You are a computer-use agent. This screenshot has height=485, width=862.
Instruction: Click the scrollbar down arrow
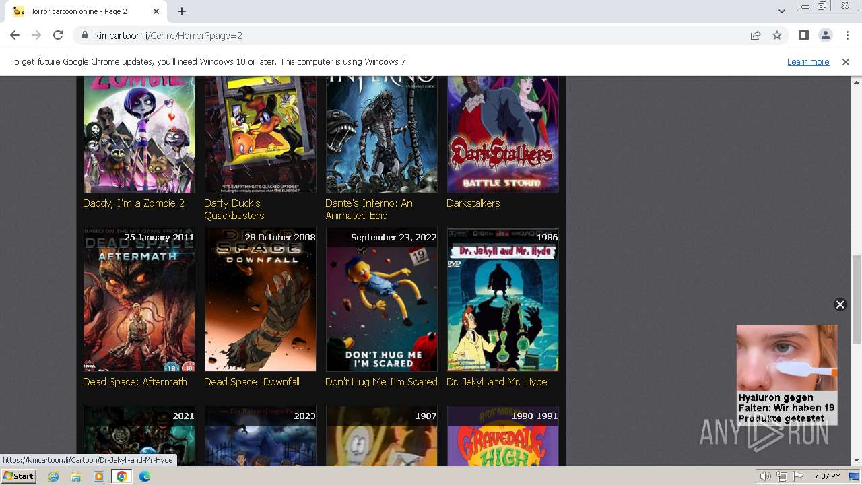(x=856, y=461)
